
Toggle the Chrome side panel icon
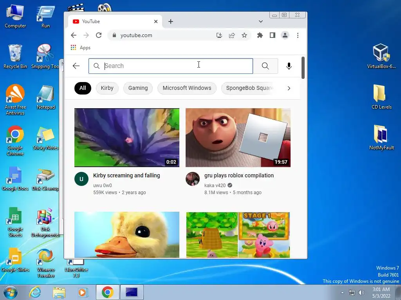[x=273, y=35]
